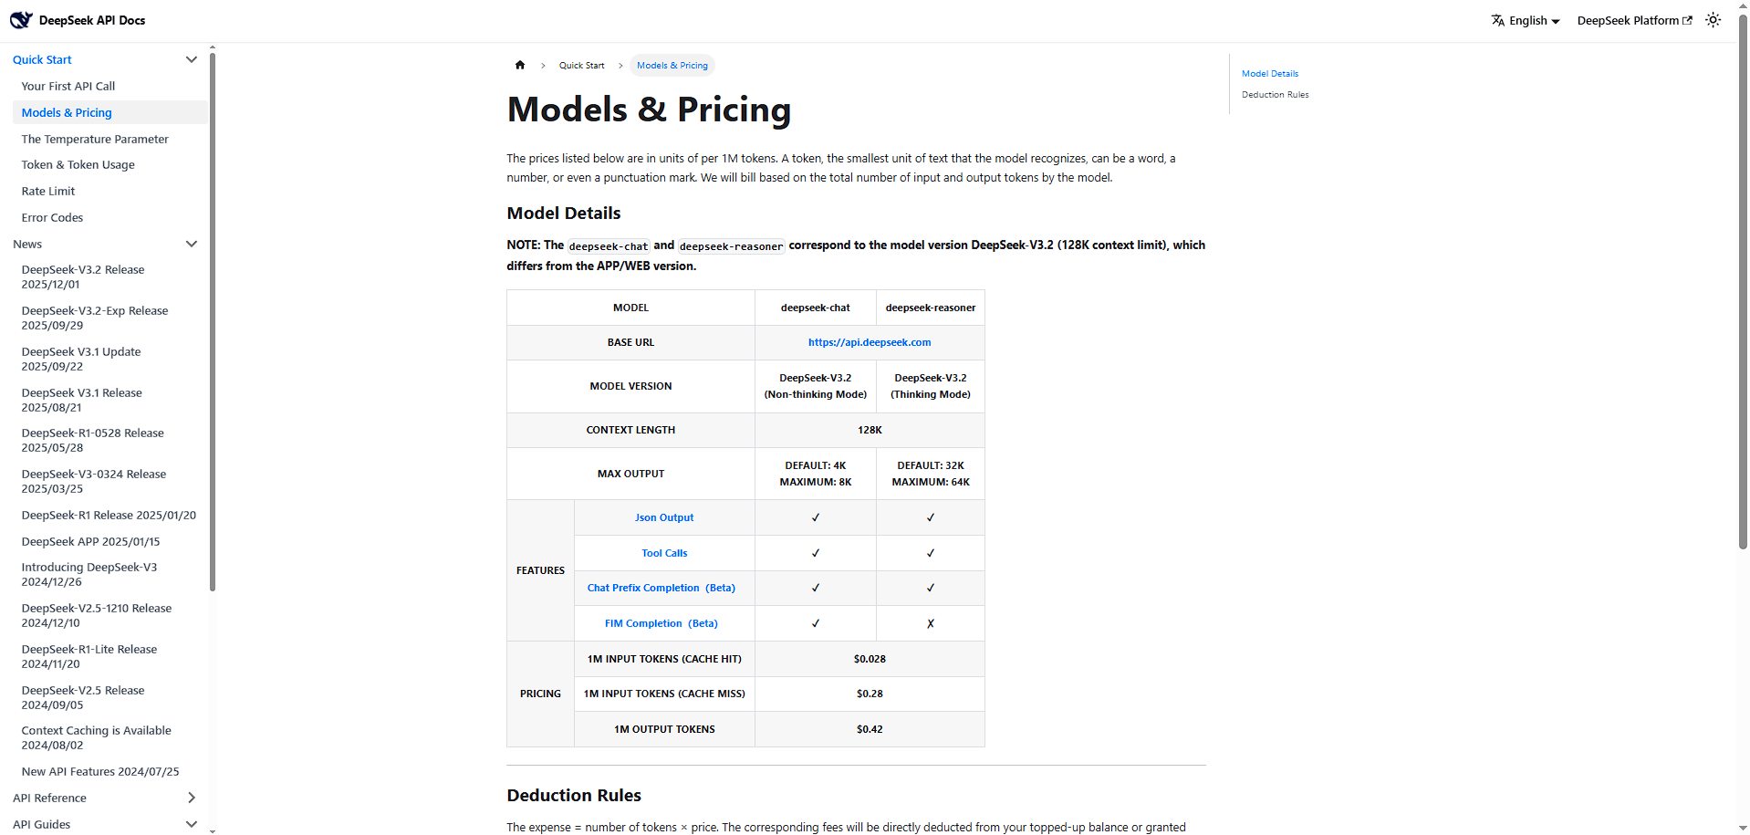Expand the API Reference section arrow
Image resolution: width=1750 pixels, height=835 pixels.
click(192, 798)
